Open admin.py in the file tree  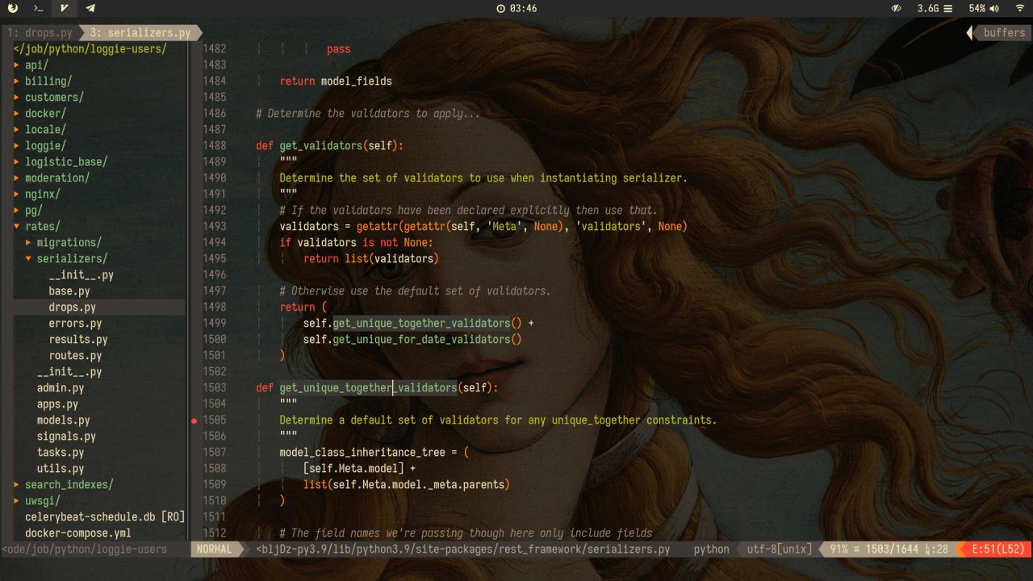tap(61, 387)
